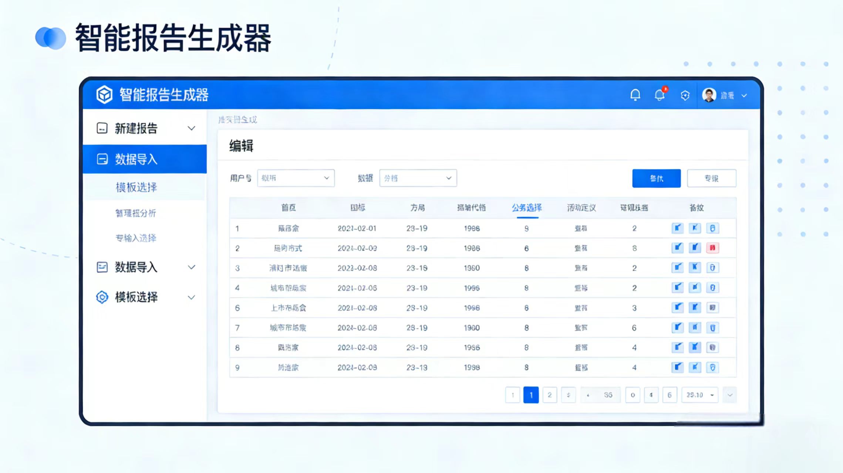The width and height of the screenshot is (843, 473).
Task: Click the user avatar in top right
Action: click(x=710, y=95)
